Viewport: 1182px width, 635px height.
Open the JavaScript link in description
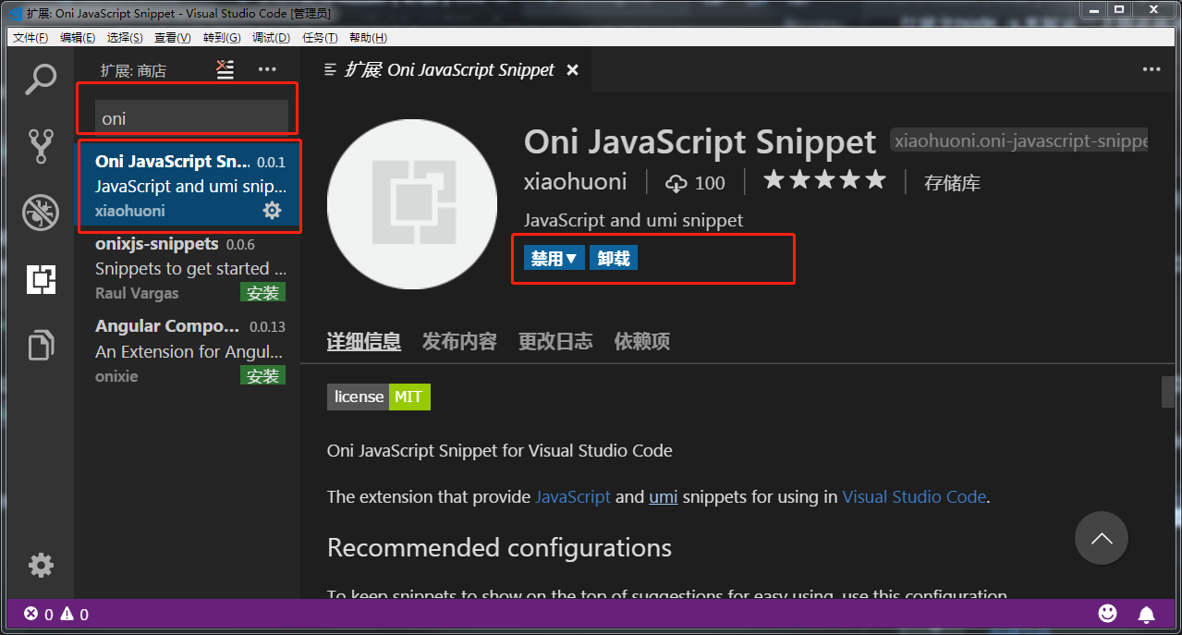[573, 496]
